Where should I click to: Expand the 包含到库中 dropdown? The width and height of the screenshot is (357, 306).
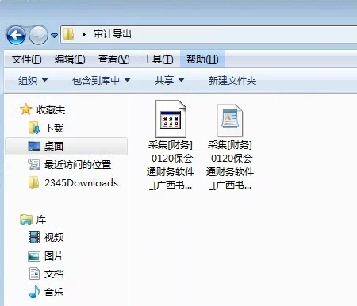point(101,80)
